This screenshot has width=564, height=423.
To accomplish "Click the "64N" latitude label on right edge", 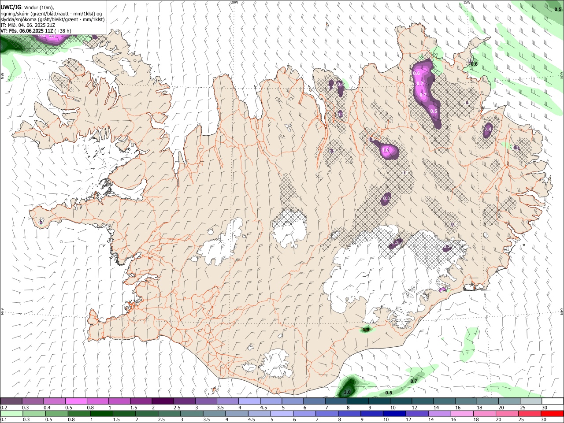I will (x=562, y=311).
